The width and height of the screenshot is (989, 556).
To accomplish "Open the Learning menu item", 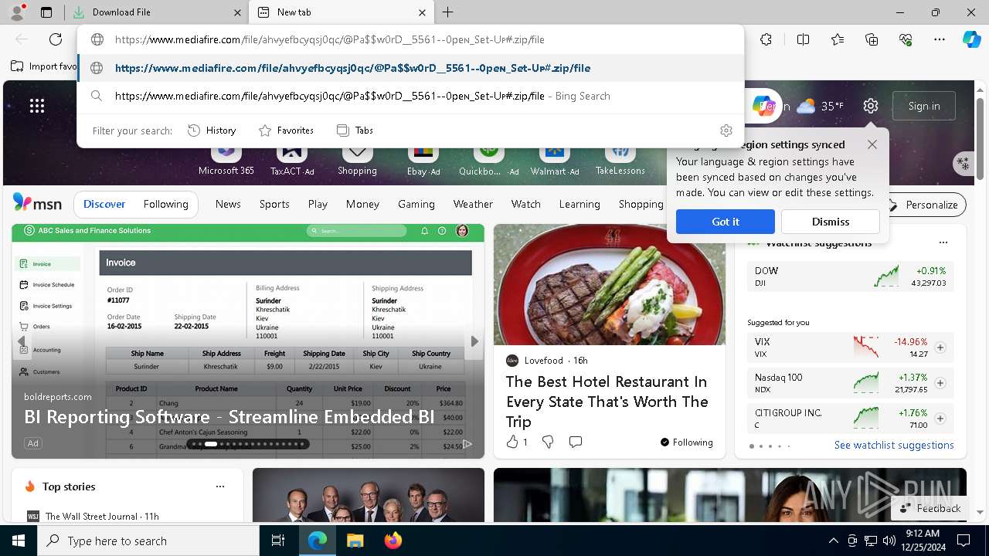I will (x=579, y=204).
